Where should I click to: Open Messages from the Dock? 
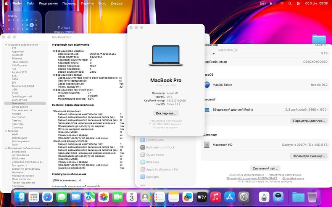coord(61,197)
